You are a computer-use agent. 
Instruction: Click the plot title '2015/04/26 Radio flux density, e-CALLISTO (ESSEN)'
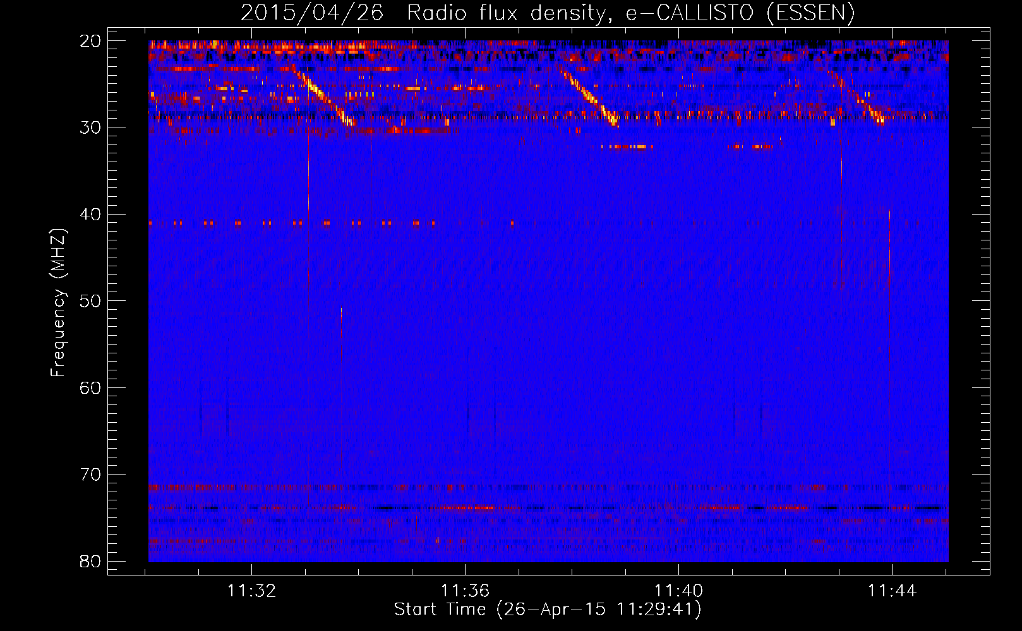click(548, 13)
